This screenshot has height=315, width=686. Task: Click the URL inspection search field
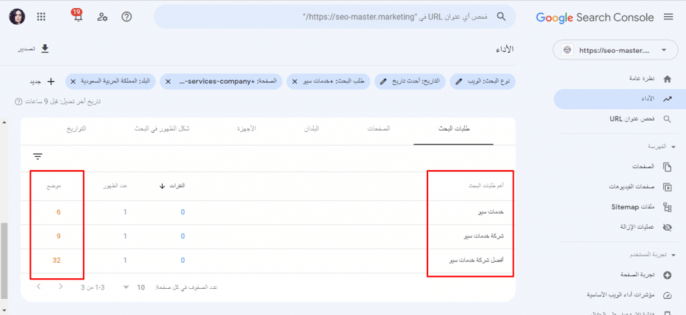335,17
